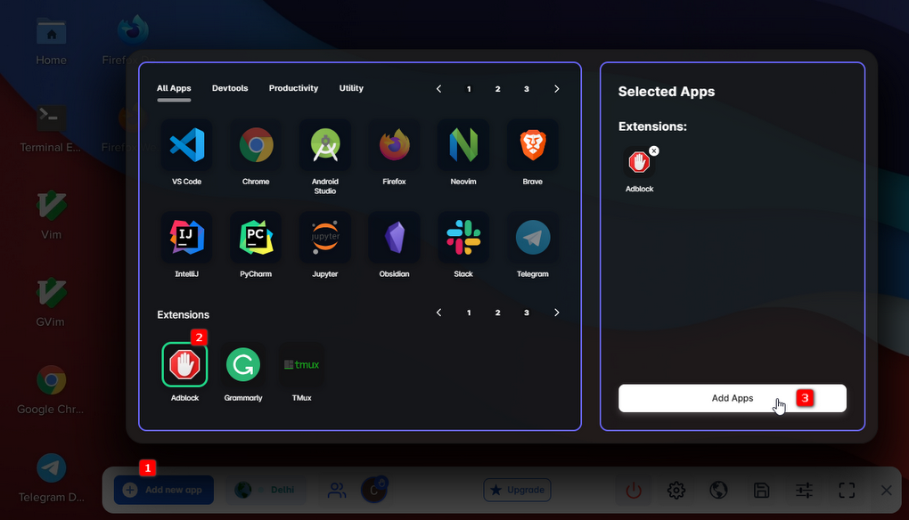Click Add new app in bottom toolbar
The height and width of the screenshot is (520, 909).
[x=163, y=490]
